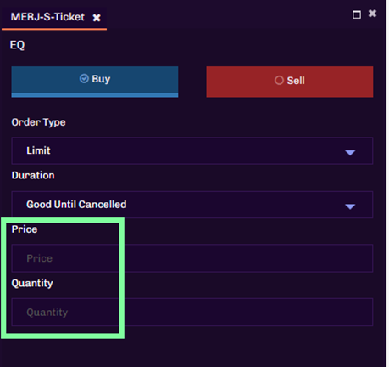The height and width of the screenshot is (367, 389).
Task: Click the Quantity label above the field
Action: 32,284
